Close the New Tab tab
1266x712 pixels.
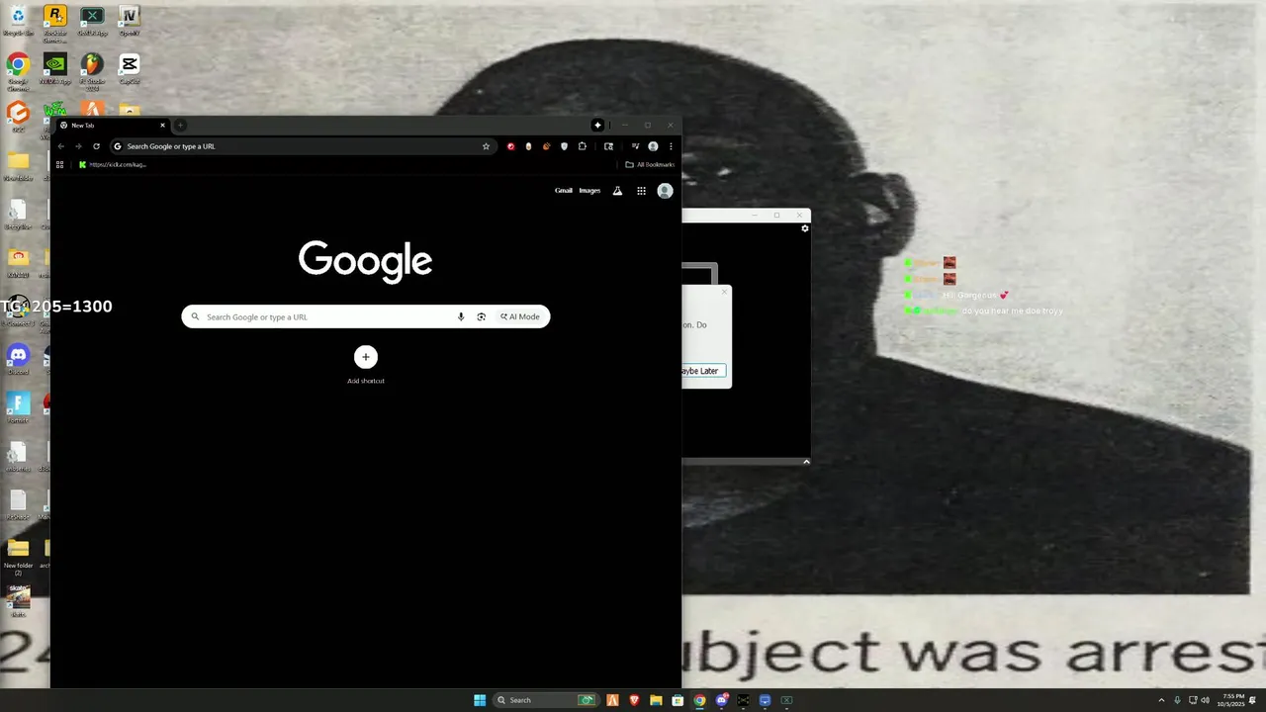(x=163, y=126)
